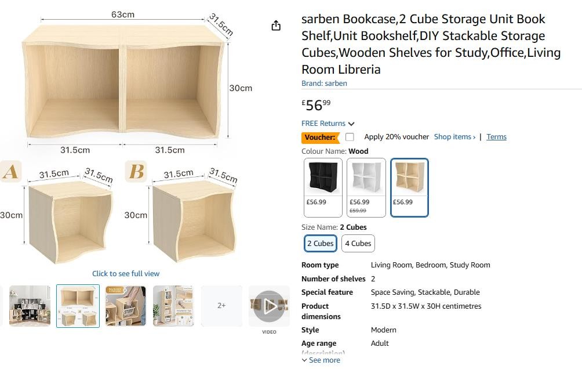The height and width of the screenshot is (369, 582).
Task: Play the product video thumbnail
Action: tap(269, 306)
